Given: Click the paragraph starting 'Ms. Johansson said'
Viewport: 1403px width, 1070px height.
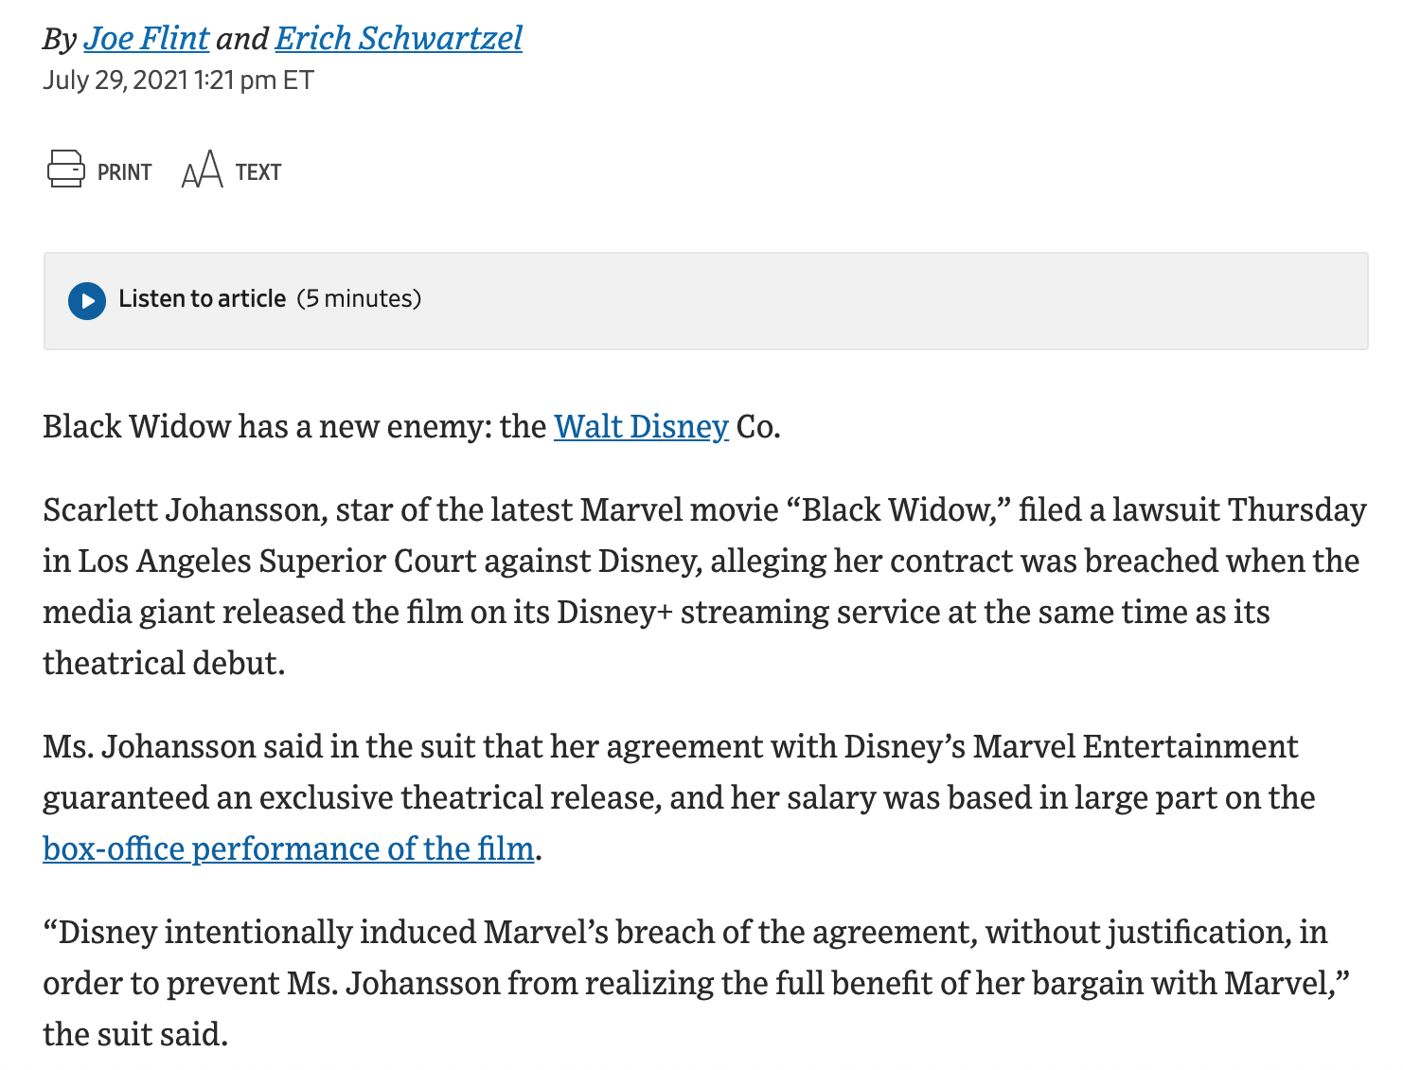Looking at the screenshot, I should (x=679, y=798).
